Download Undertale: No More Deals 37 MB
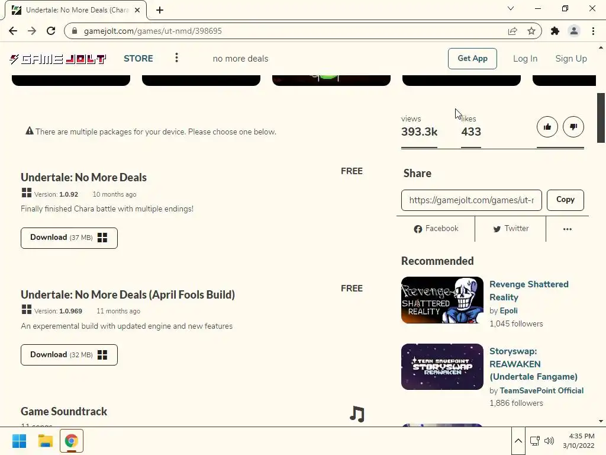Viewport: 606px width, 455px height. point(69,238)
